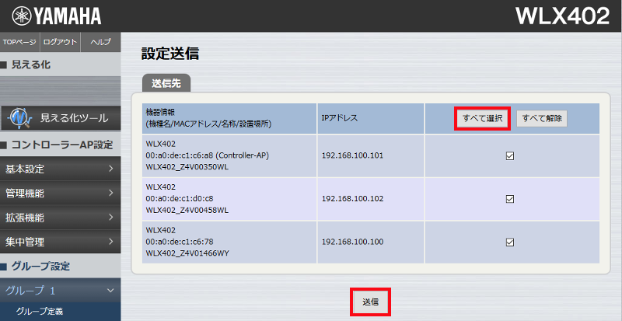Toggle checkbox for device 192.168.100.102
The height and width of the screenshot is (321, 622).
[x=510, y=199]
